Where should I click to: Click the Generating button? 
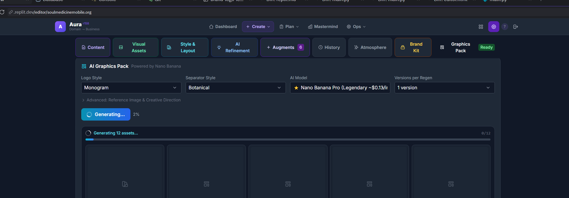[106, 115]
